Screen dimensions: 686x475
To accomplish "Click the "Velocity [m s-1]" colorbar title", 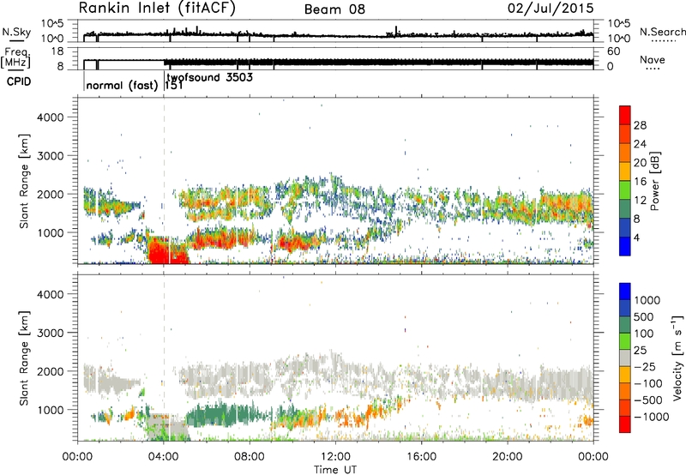I will [677, 358].
